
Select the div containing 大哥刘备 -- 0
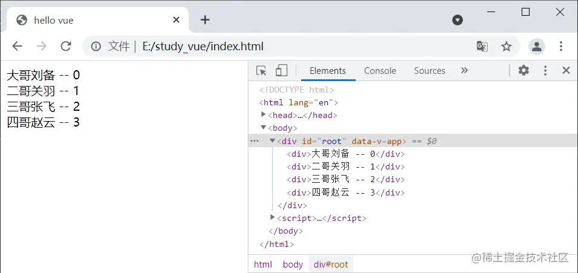pos(346,154)
